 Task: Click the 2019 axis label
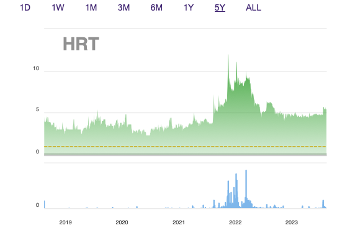[66, 222]
